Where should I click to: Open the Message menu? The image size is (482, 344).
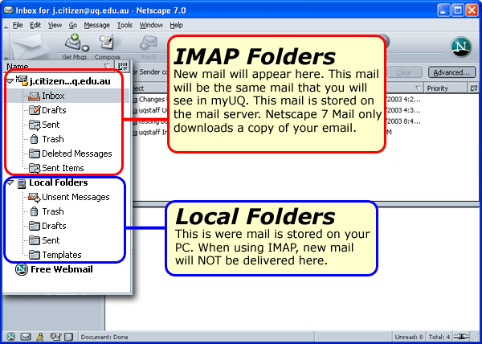(x=96, y=25)
